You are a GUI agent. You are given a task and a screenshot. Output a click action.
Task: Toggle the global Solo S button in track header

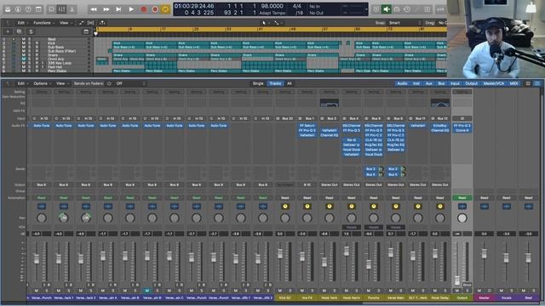(31, 31)
